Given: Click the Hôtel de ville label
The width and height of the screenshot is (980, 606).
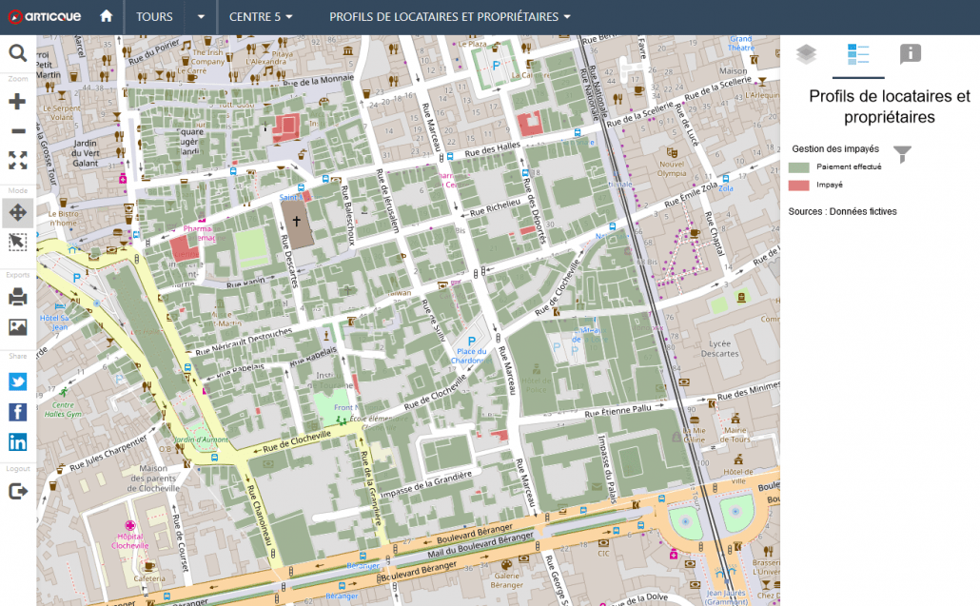Looking at the screenshot, I should 737,476.
